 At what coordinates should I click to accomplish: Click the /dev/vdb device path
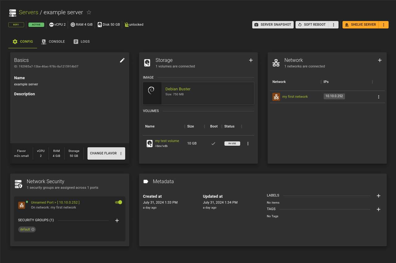[x=161, y=146]
